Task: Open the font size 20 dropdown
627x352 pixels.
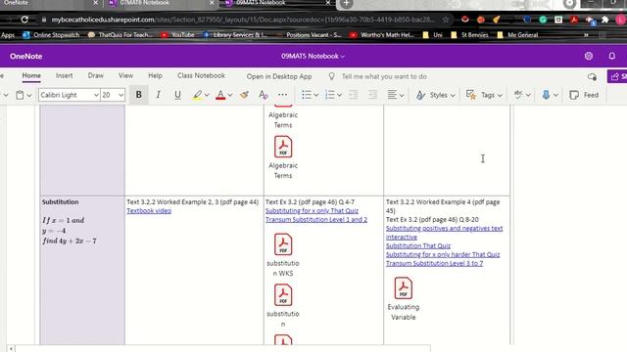Action: 113,95
